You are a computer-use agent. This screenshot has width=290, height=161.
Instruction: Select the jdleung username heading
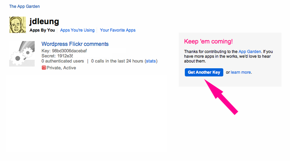[44, 21]
